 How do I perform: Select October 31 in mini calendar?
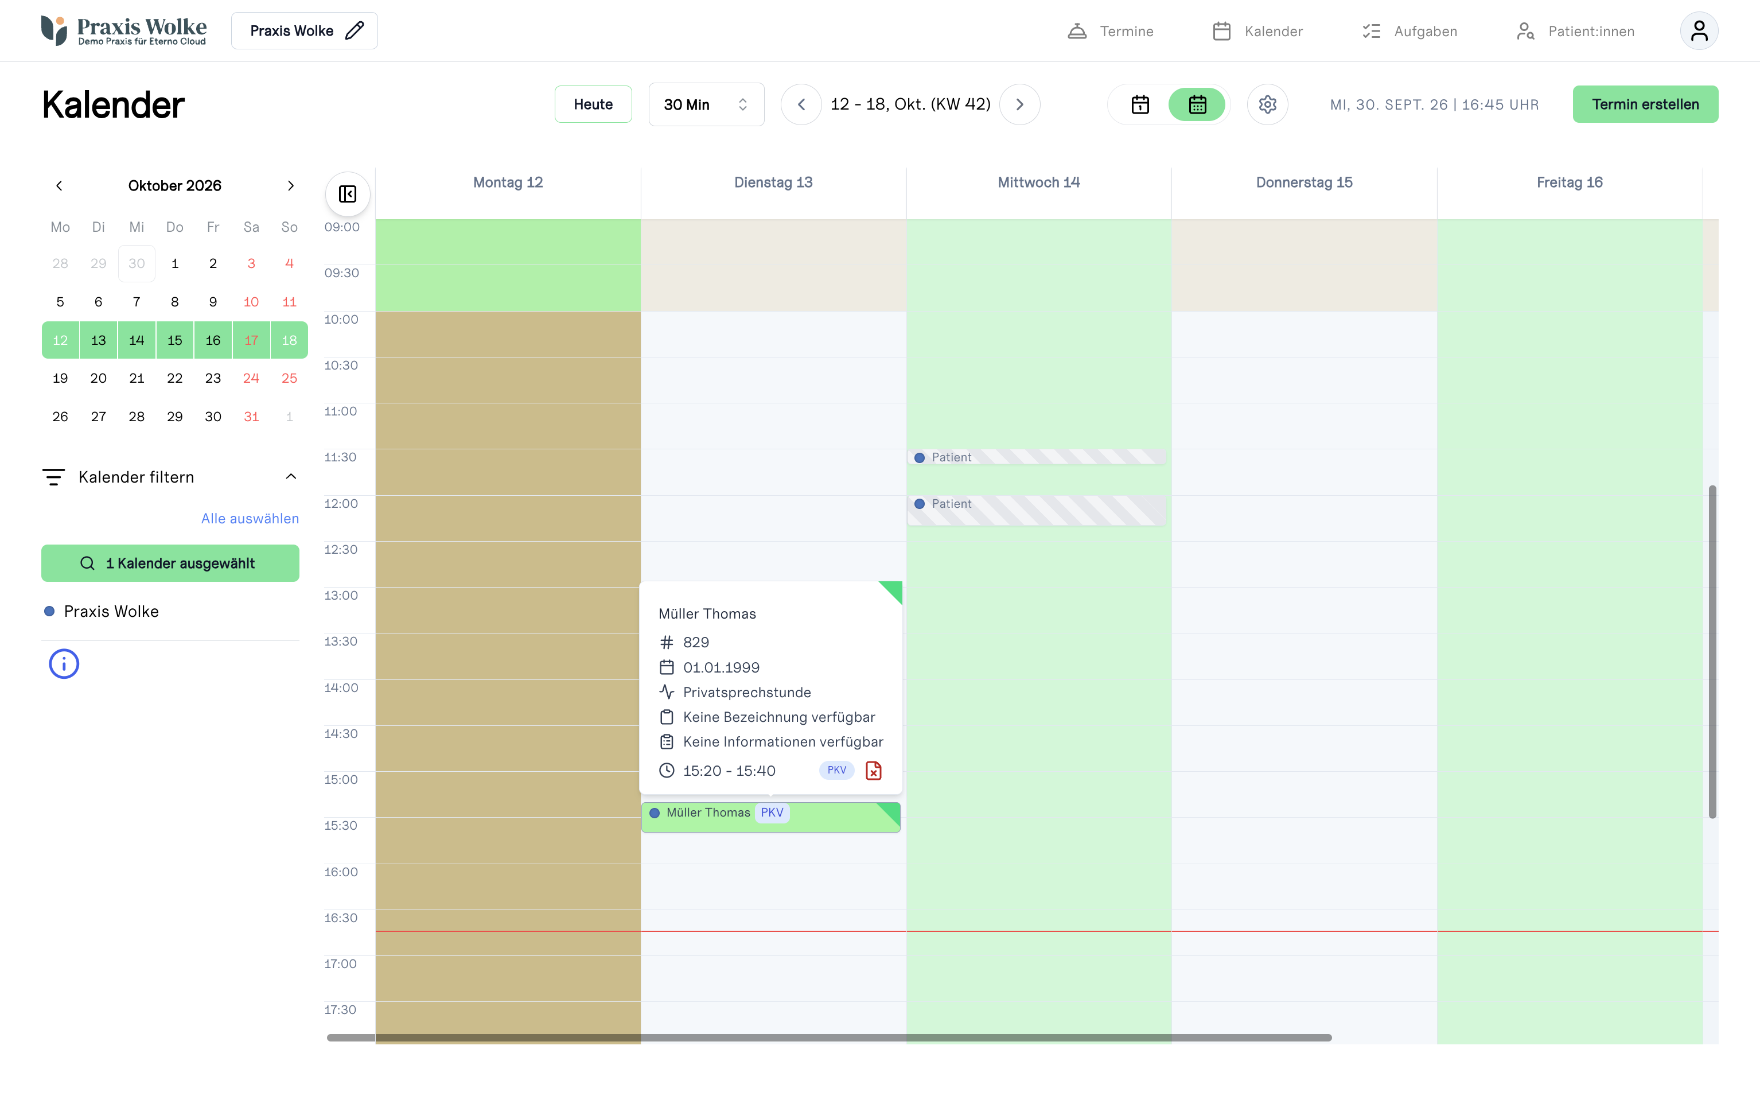click(x=251, y=417)
